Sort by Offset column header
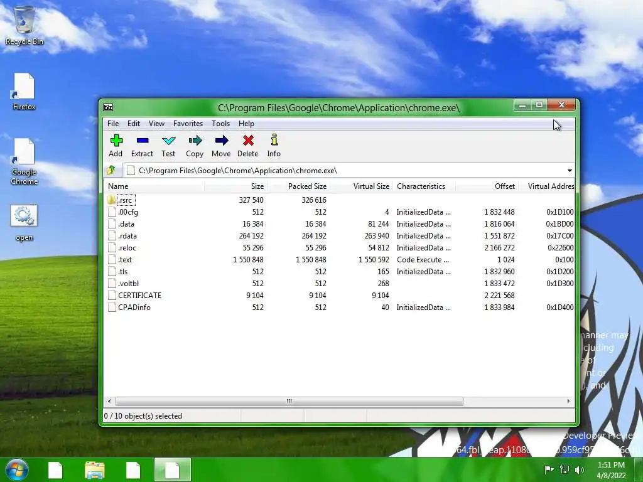The height and width of the screenshot is (482, 643). tap(487, 186)
